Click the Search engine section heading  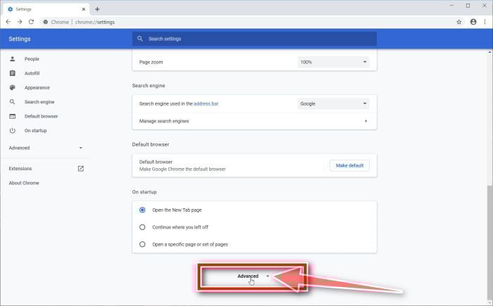tap(149, 85)
